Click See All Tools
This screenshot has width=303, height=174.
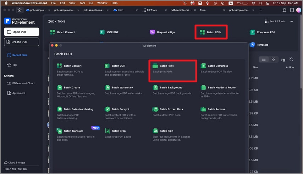(x=275, y=21)
